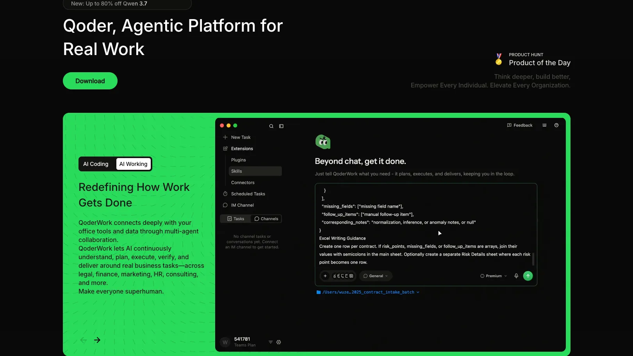Click the clock history icon at top right

pyautogui.click(x=556, y=125)
